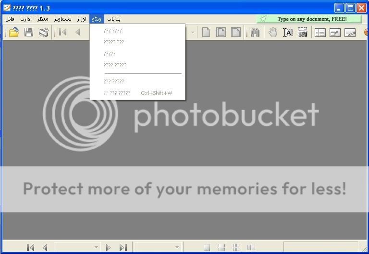Expand the zoom level dropdown in bottom bar
Image resolution: width=369 pixels, height=254 pixels.
pos(177,247)
